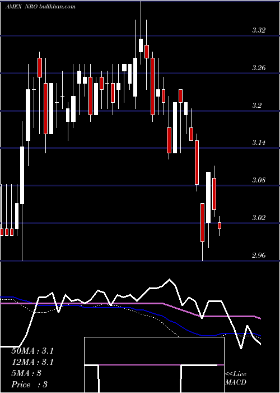Image resolution: width=280 pixels, height=393 pixels.
Task: Click the 'Price : 3' legend value
Action: tap(30, 385)
